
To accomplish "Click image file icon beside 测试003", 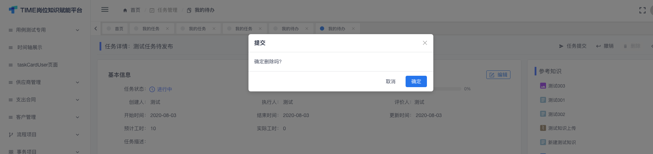I will coord(543,86).
